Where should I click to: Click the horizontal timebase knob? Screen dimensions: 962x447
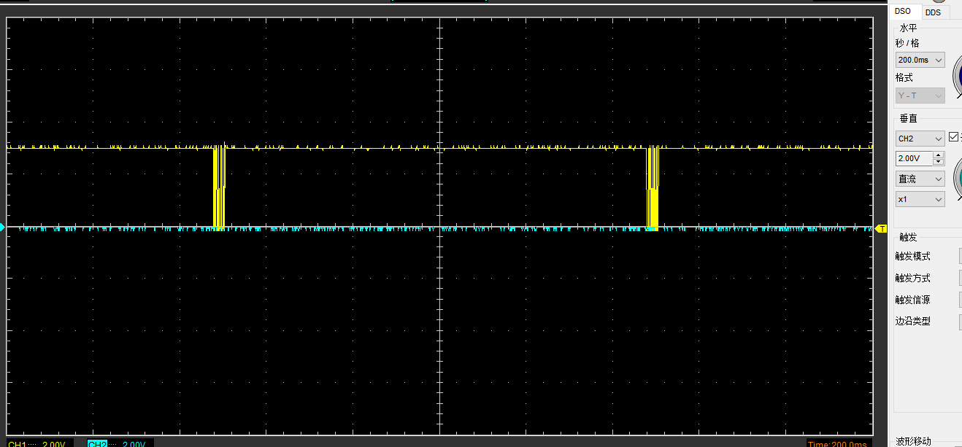[958, 74]
